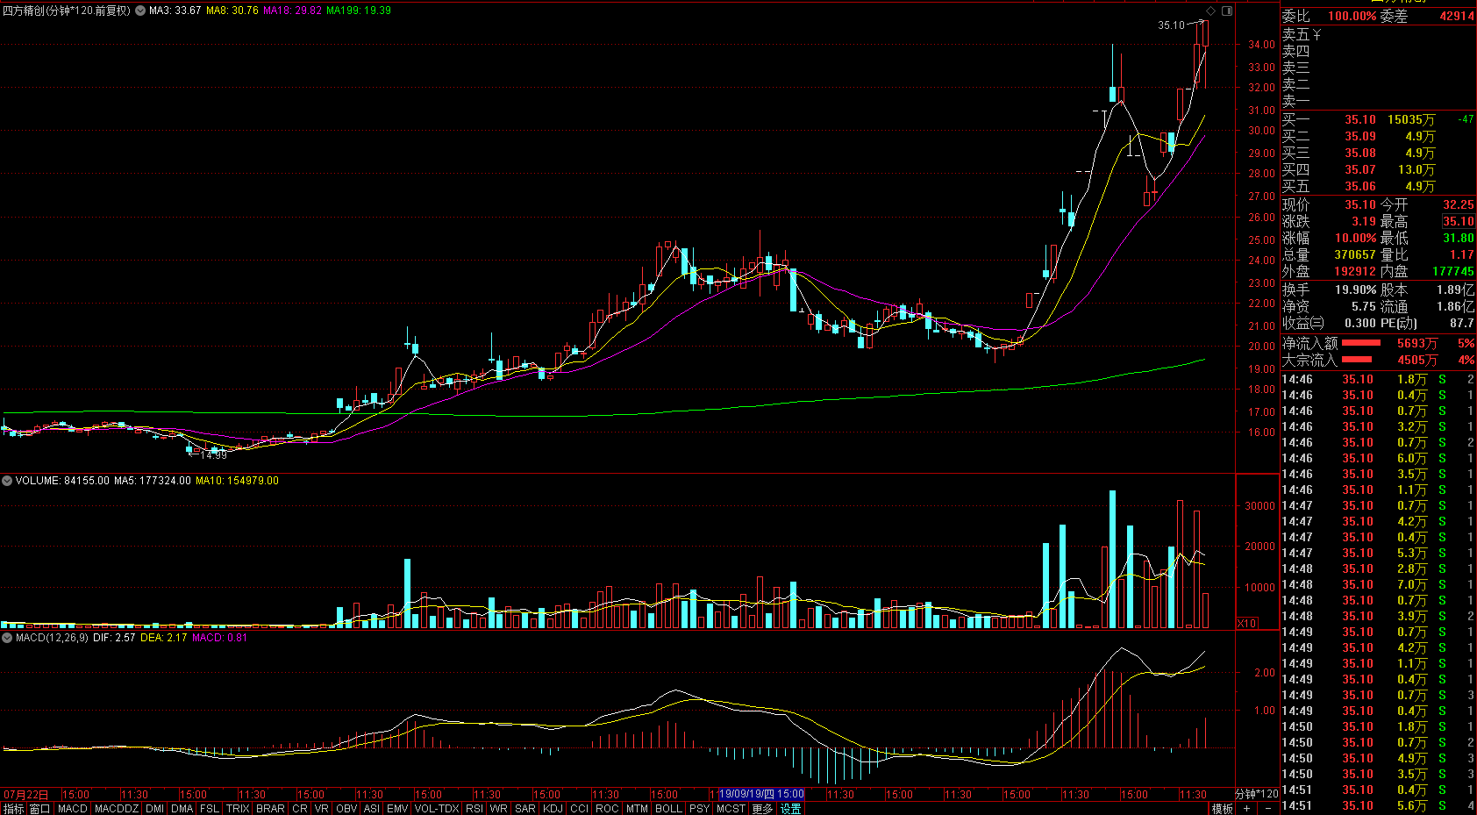Select the EMV indicator tab
Viewport: 1477px width, 815px height.
point(397,809)
